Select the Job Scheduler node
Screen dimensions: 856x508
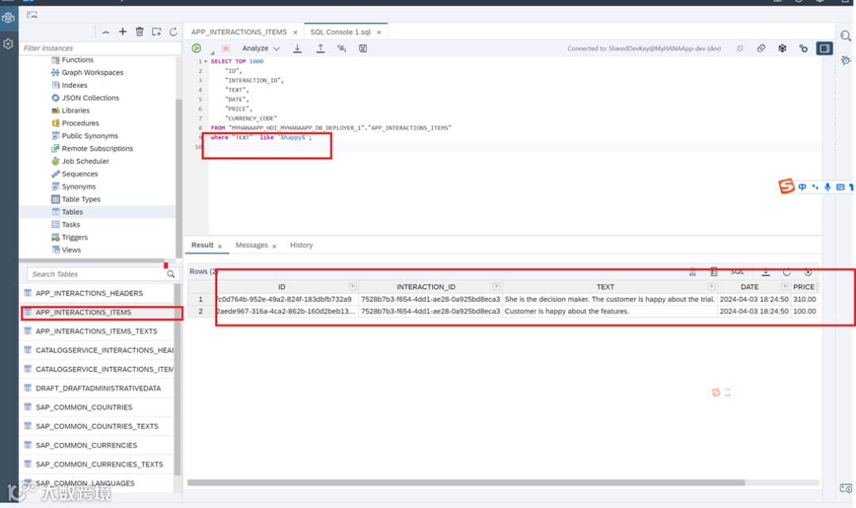coord(85,161)
